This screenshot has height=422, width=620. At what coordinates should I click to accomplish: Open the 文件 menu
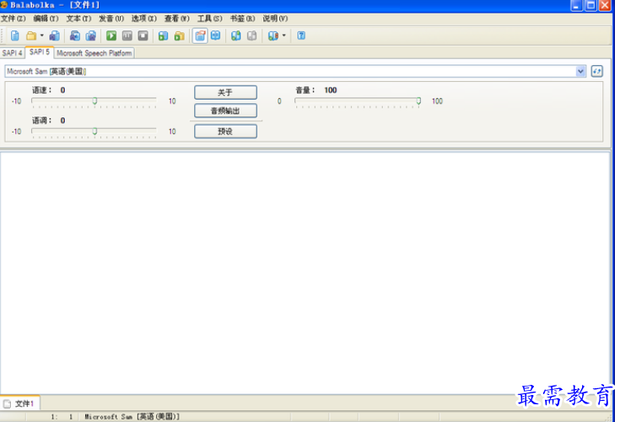tap(13, 19)
